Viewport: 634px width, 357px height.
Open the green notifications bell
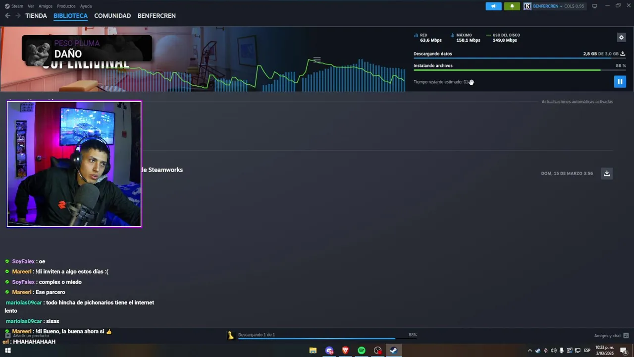pyautogui.click(x=512, y=6)
